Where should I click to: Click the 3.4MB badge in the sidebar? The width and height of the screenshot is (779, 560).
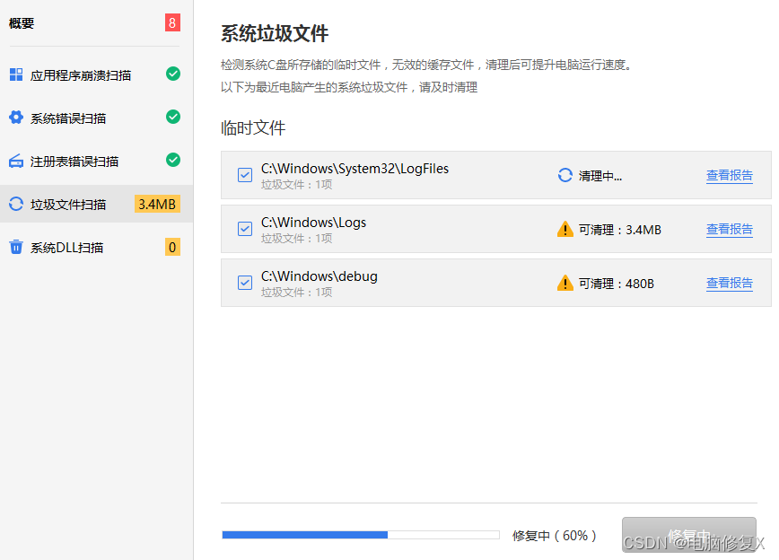pyautogui.click(x=157, y=204)
